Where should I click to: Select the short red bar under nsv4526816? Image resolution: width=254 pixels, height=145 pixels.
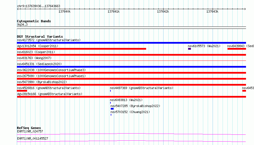(x=22, y=91)
